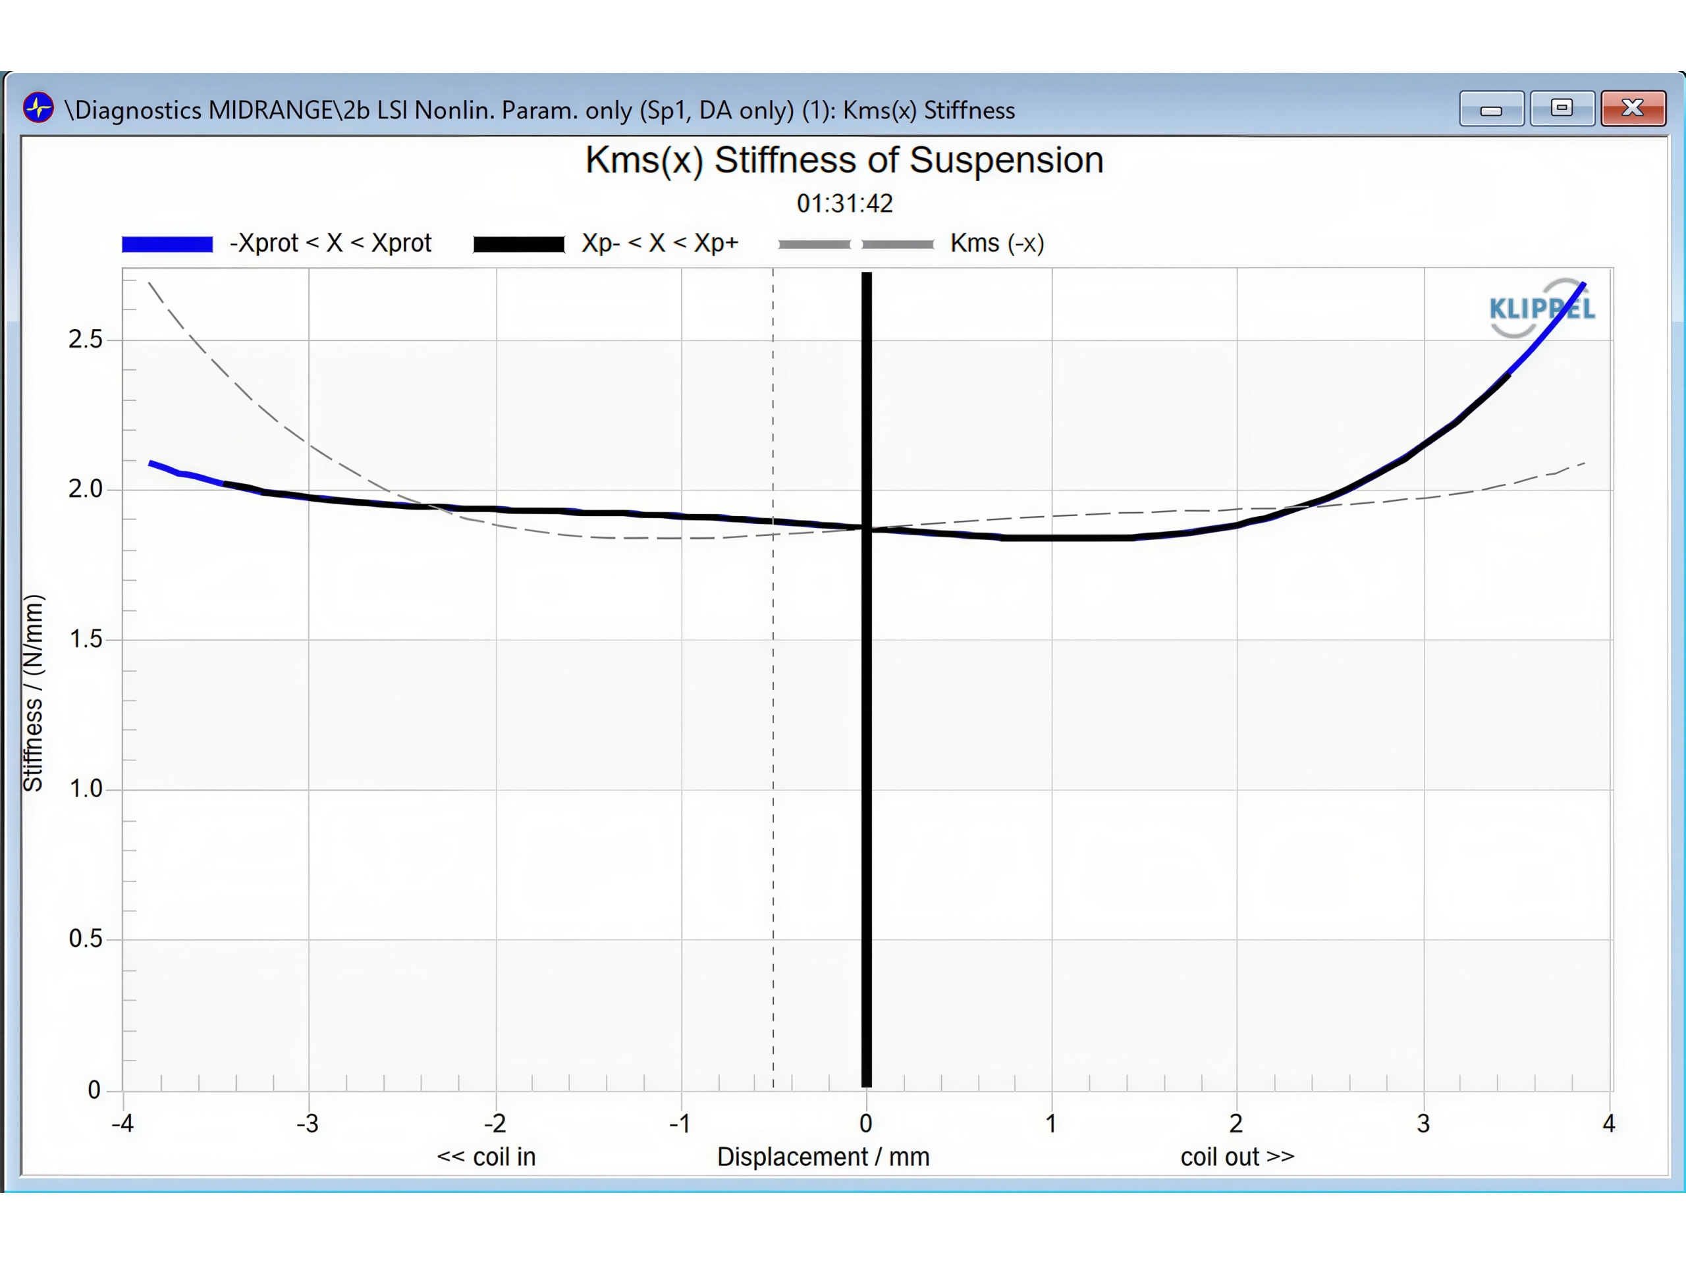The width and height of the screenshot is (1686, 1264).
Task: Click the x-axis tick label -4
Action: pyautogui.click(x=122, y=1123)
